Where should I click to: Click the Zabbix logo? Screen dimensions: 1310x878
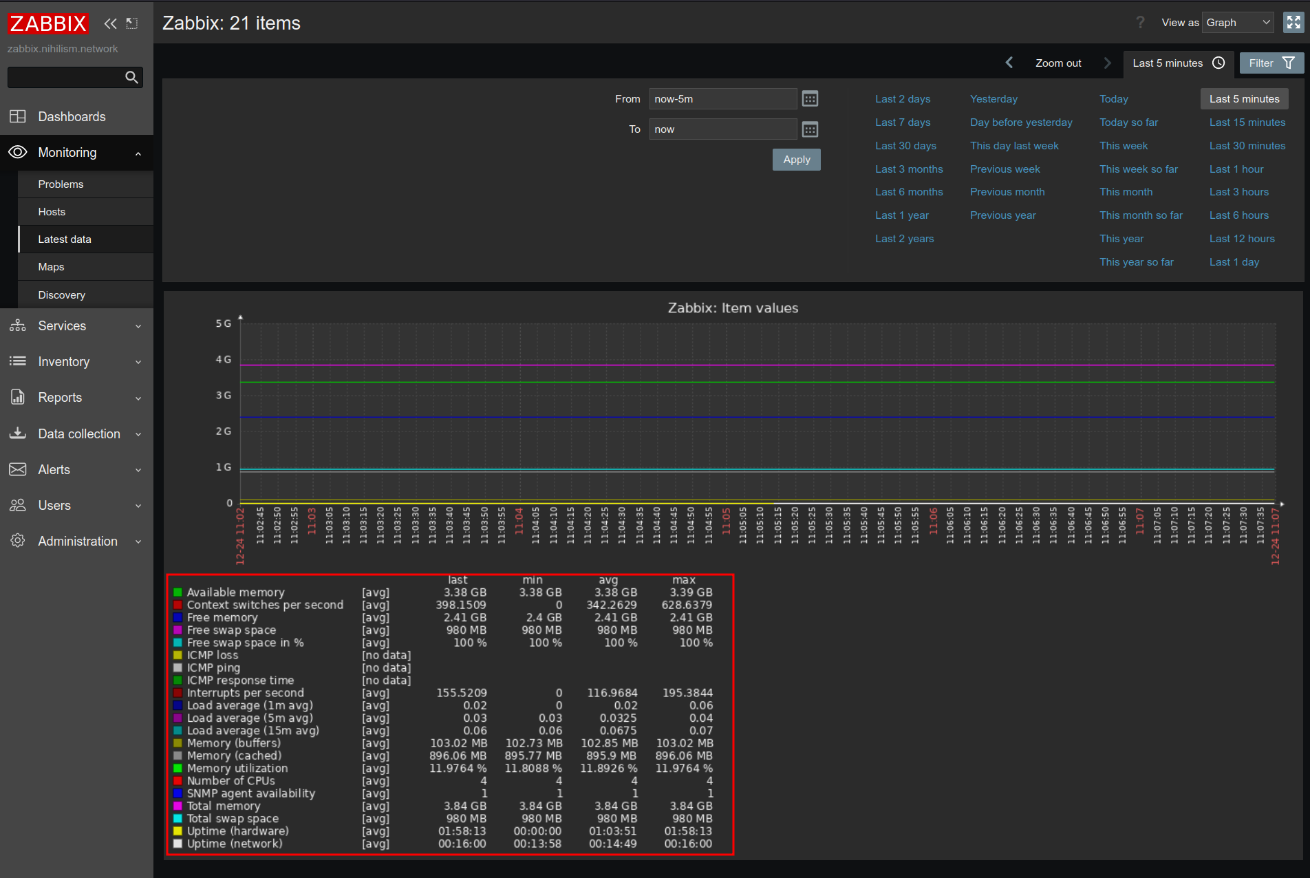click(x=48, y=23)
